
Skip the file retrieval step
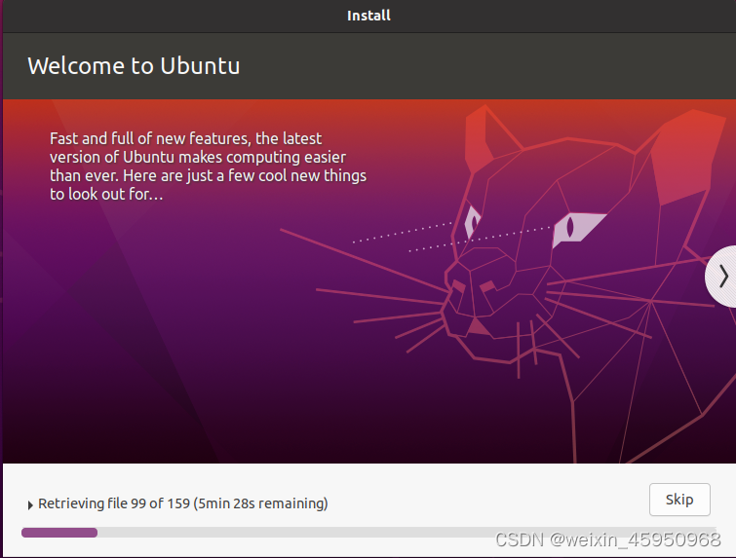pyautogui.click(x=679, y=500)
